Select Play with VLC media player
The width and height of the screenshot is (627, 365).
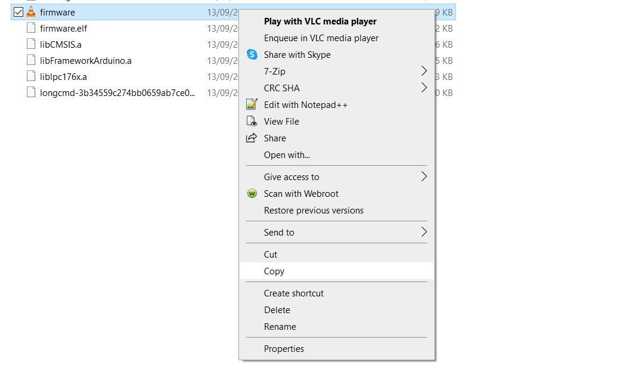tap(320, 21)
